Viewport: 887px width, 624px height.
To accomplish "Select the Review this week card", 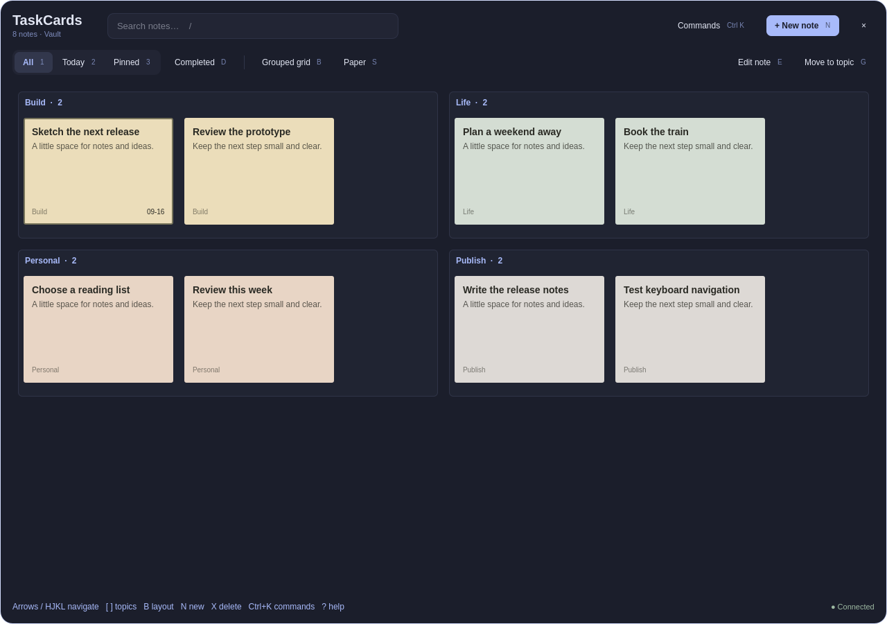I will click(x=259, y=329).
